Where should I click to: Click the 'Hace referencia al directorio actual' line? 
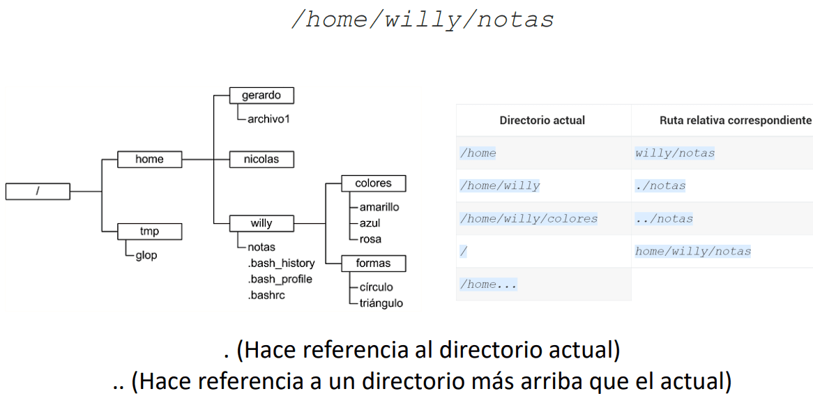(423, 351)
